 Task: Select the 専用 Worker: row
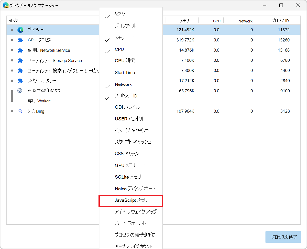39,101
